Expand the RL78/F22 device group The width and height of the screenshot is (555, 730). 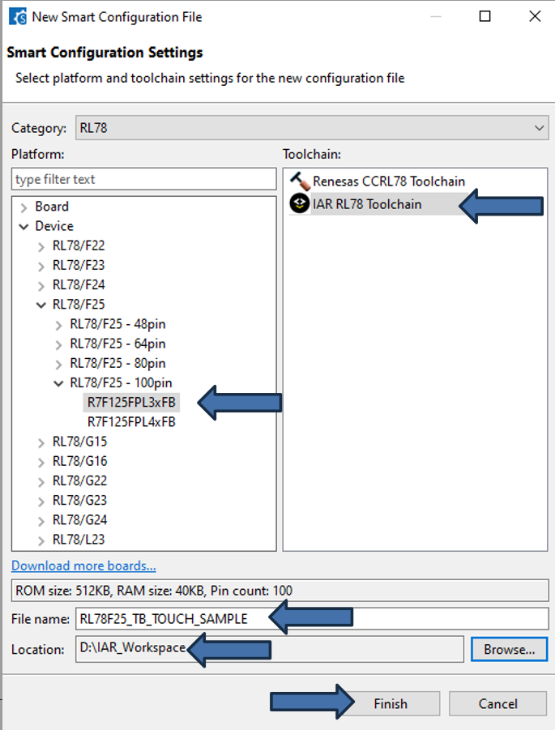pos(41,246)
